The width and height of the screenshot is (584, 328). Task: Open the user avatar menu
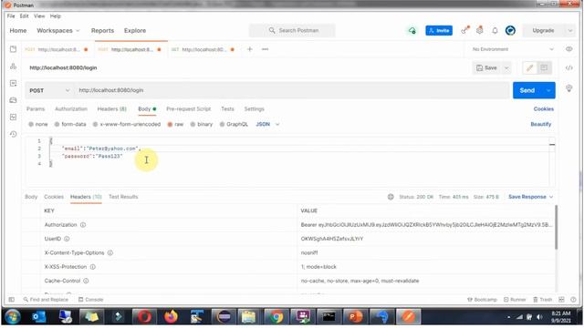tap(510, 30)
